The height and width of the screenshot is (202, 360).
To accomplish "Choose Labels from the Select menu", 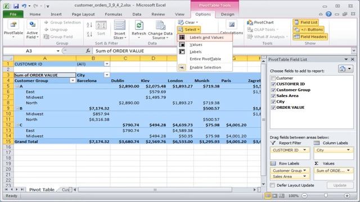I will click(x=205, y=52).
